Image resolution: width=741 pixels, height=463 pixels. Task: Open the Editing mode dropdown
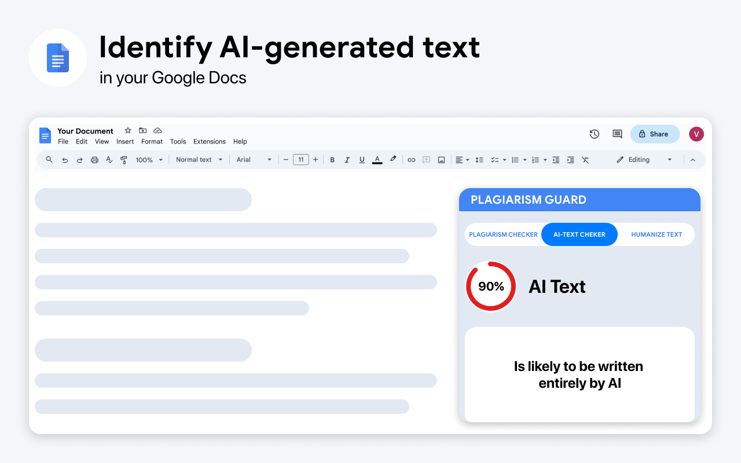pyautogui.click(x=644, y=160)
